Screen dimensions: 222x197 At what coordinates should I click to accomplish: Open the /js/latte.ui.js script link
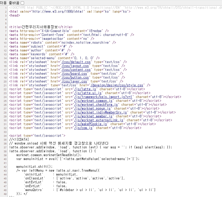click(x=88, y=93)
